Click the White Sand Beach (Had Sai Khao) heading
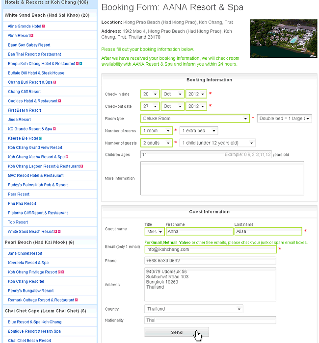Image resolution: width=319 pixels, height=343 pixels. 47,15
